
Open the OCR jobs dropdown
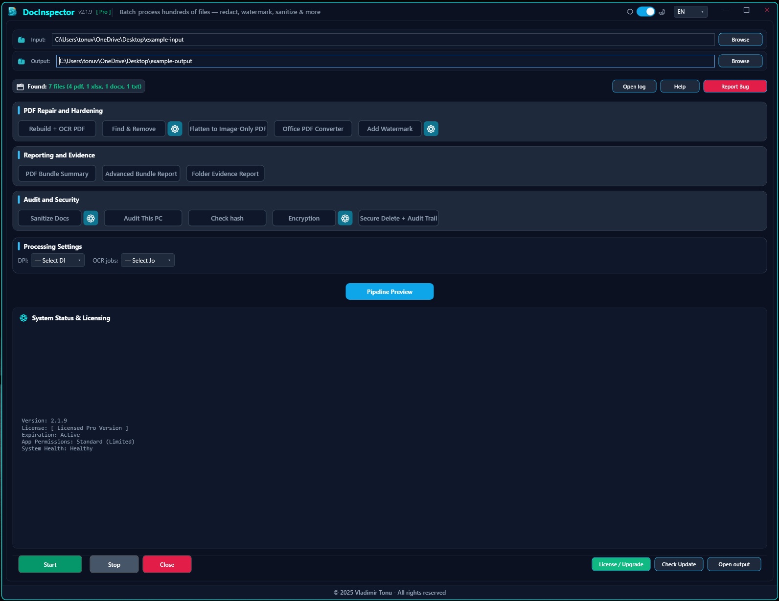pyautogui.click(x=148, y=260)
